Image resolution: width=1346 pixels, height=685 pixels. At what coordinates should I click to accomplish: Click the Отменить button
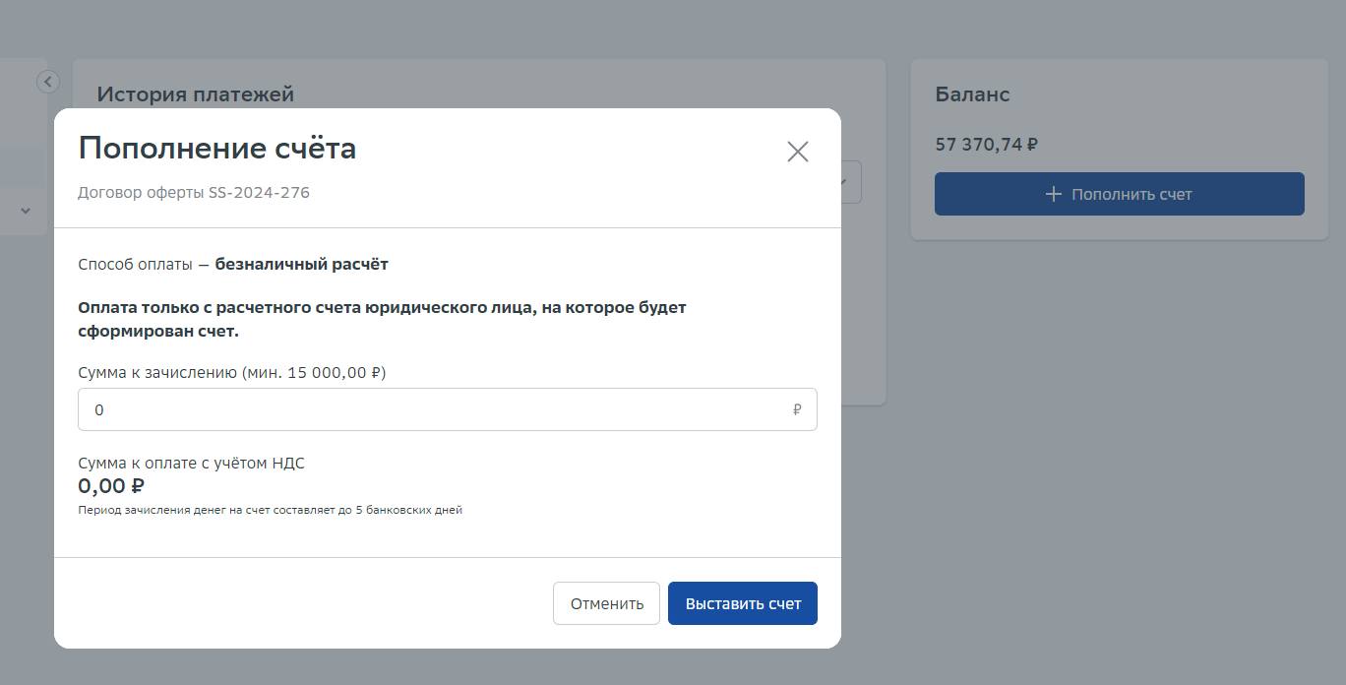(x=606, y=603)
